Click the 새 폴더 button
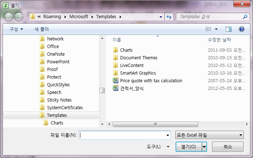 (42, 29)
